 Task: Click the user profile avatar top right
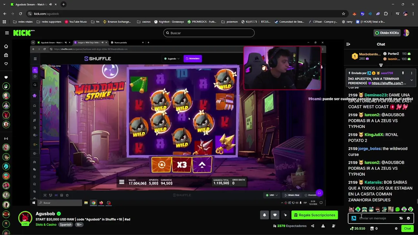tap(406, 33)
